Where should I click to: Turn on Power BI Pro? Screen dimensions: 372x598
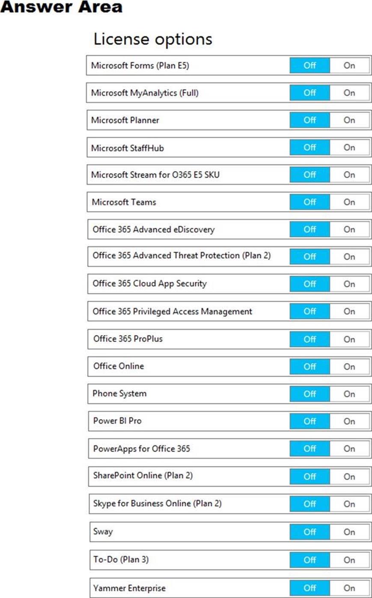click(349, 421)
